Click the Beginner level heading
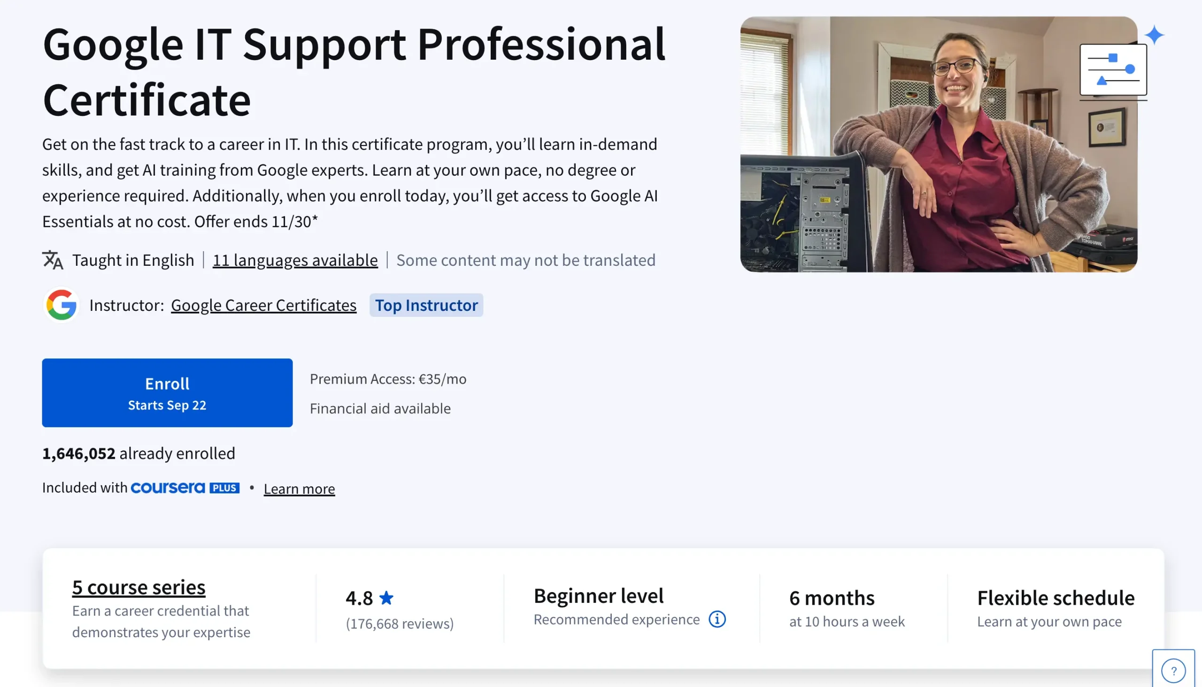The height and width of the screenshot is (687, 1202). 598,595
